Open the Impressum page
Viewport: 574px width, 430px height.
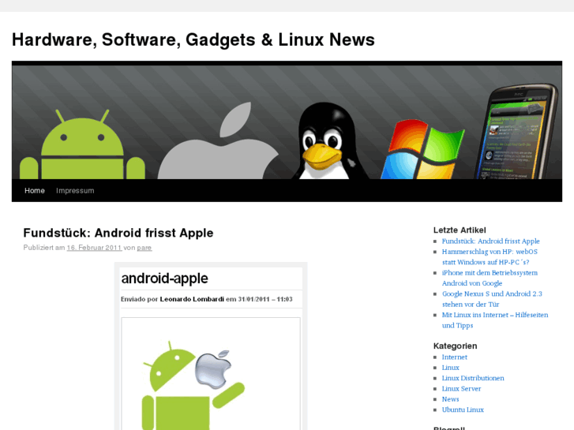pos(75,191)
